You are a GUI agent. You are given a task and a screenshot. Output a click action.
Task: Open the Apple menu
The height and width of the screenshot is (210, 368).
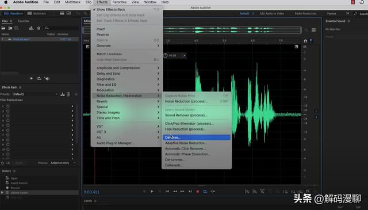(6, 2)
